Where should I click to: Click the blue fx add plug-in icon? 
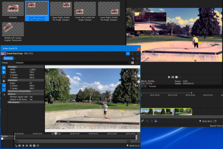click(x=132, y=58)
